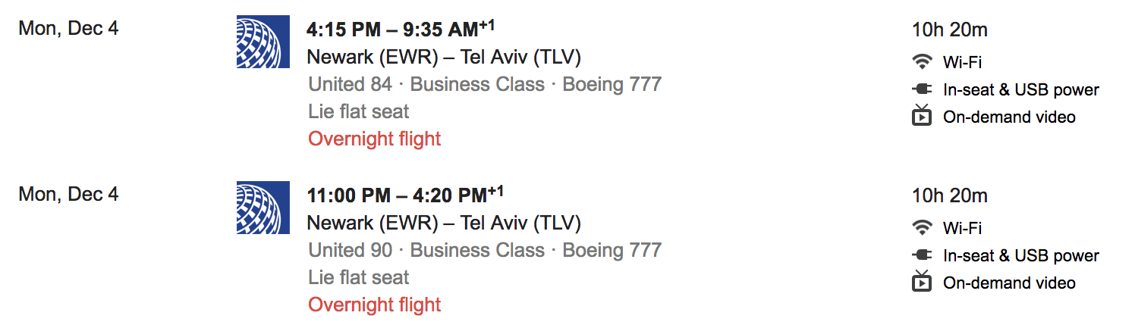
Task: Click the first flight's 10h 20m duration
Action: click(949, 30)
